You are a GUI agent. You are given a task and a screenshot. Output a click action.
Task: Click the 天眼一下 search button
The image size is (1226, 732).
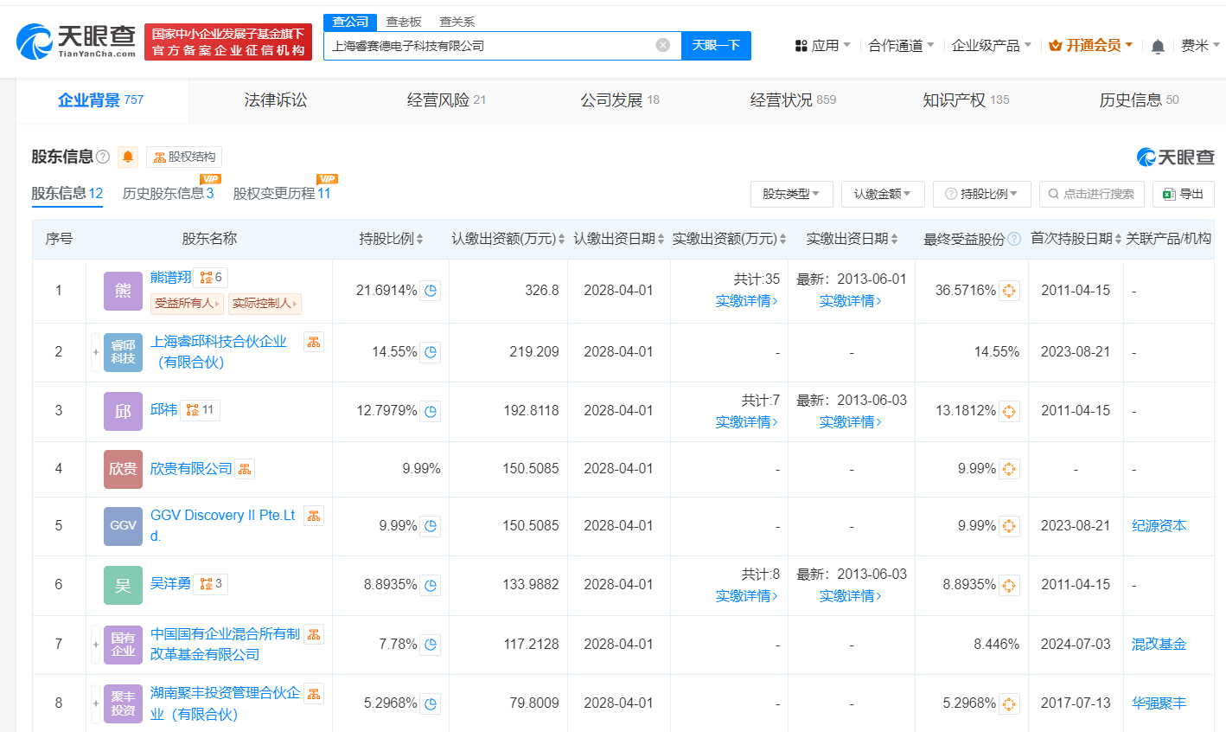tap(716, 45)
